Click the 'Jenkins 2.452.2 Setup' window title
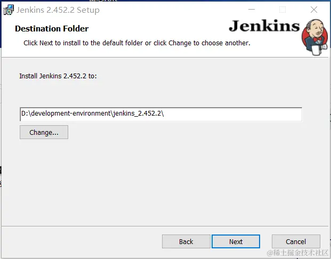 coord(58,10)
